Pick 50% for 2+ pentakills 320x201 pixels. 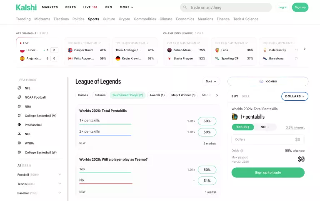(207, 132)
